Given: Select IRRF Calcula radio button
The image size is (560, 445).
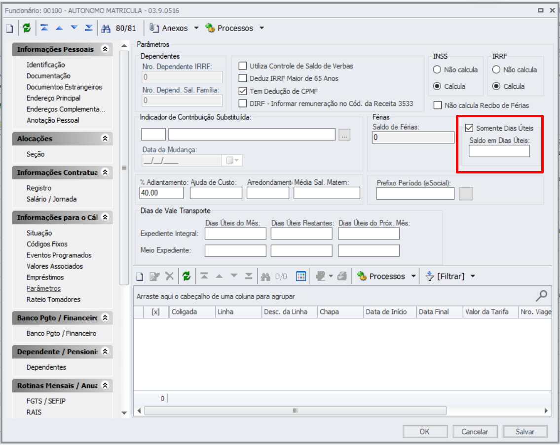Looking at the screenshot, I should 496,86.
